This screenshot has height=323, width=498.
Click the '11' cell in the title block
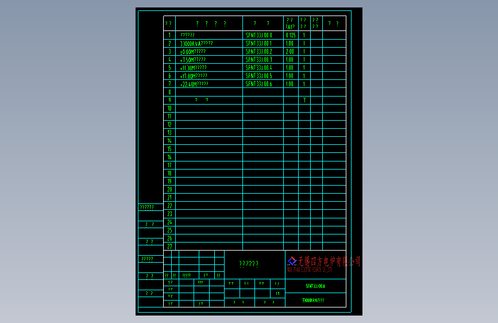pyautogui.click(x=277, y=294)
